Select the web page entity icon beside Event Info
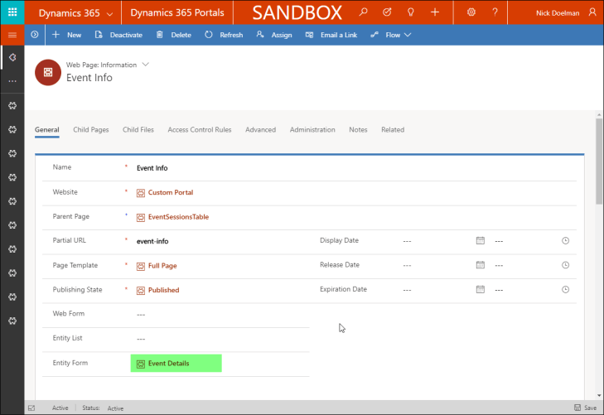Screen dimensions: 604x415 tap(48, 72)
